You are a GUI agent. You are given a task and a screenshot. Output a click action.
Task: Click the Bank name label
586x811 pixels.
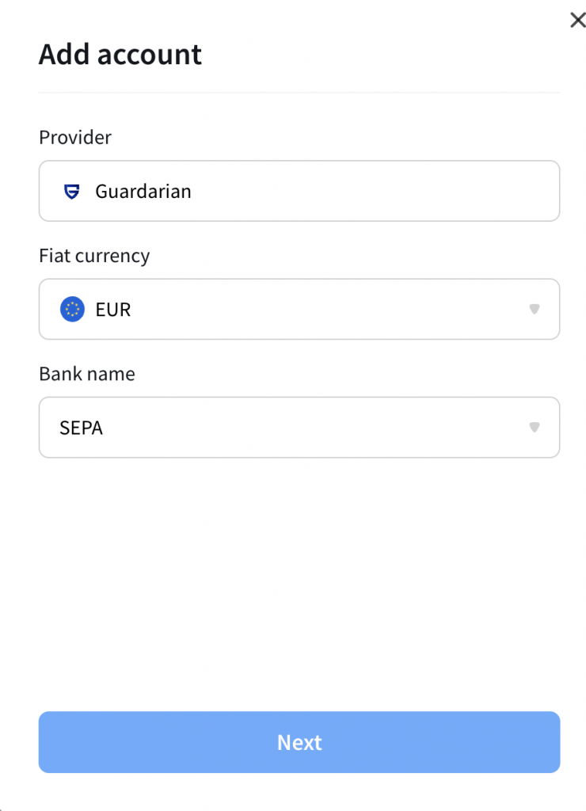[x=87, y=374]
